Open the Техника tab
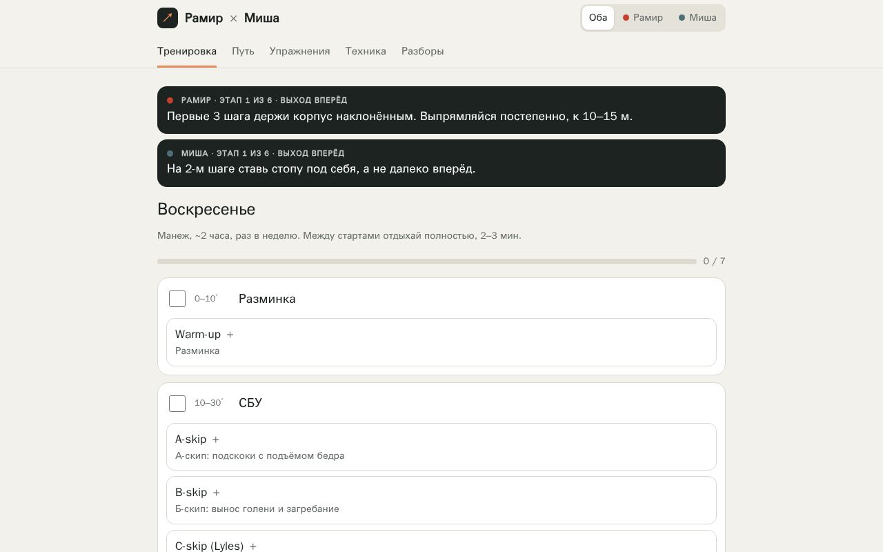The image size is (883, 552). pos(366,51)
